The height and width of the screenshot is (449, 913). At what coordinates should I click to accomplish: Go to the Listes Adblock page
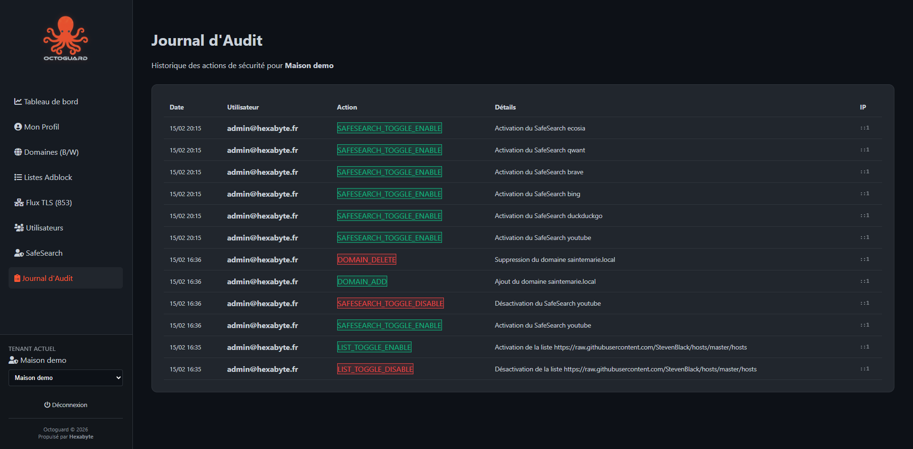[48, 177]
